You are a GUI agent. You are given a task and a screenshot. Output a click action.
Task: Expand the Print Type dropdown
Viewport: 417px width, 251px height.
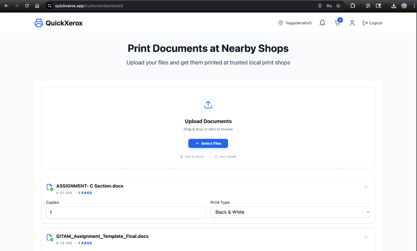click(x=290, y=212)
